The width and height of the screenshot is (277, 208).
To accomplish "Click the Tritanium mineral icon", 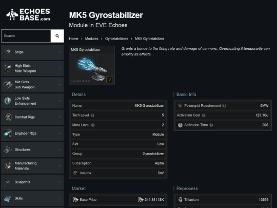I will pos(180,200).
